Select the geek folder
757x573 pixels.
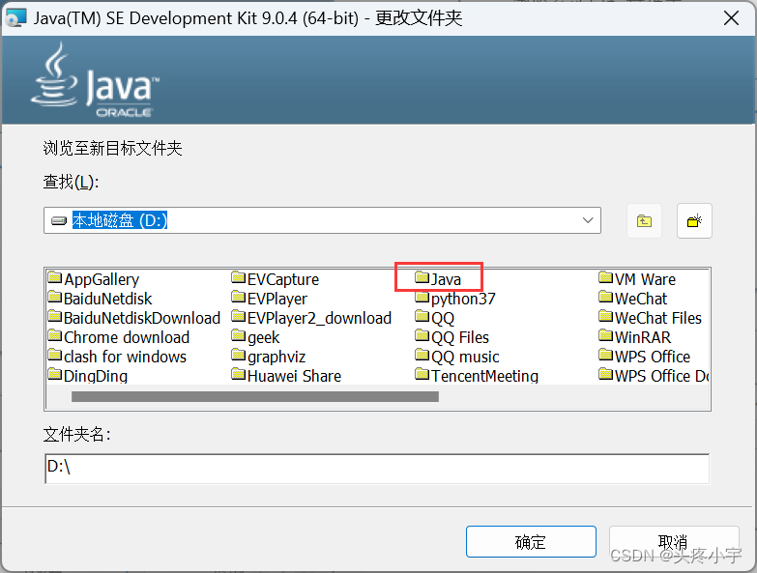[x=255, y=337]
